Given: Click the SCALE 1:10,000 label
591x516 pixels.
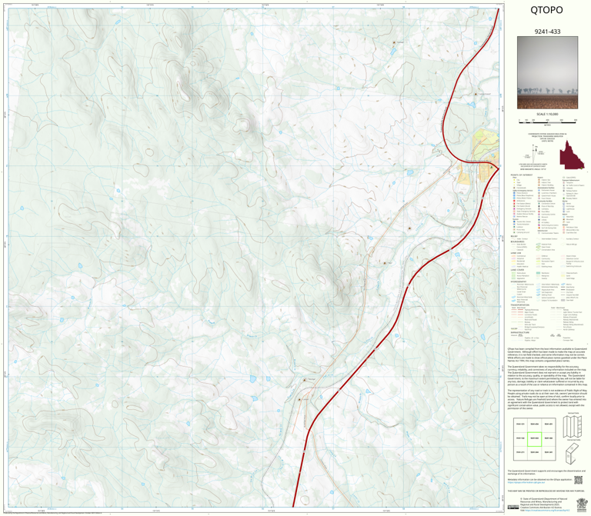Looking at the screenshot, I should 547,114.
